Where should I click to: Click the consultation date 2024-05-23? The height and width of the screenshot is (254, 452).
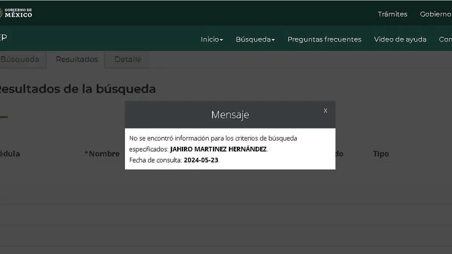click(201, 160)
